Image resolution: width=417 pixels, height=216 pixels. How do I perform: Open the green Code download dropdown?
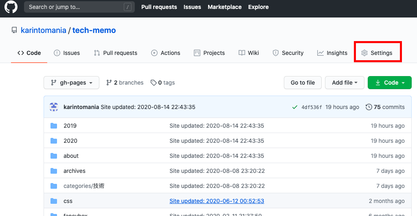[x=390, y=83]
